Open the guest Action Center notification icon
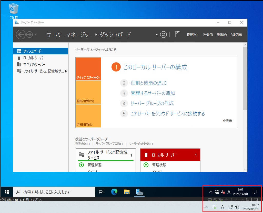The width and height of the screenshot is (263, 213). pos(255,192)
